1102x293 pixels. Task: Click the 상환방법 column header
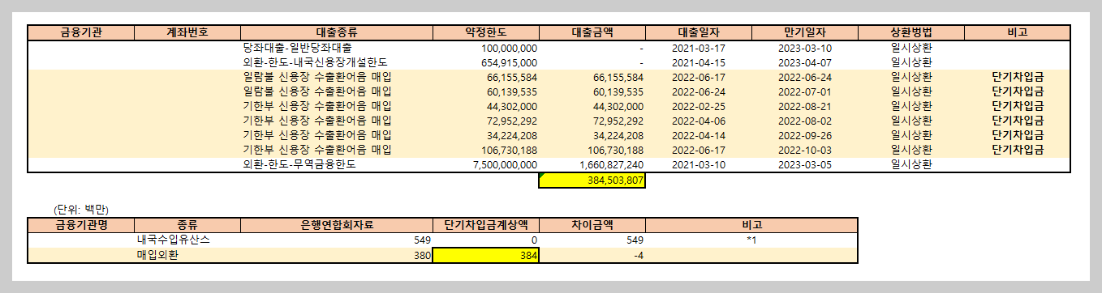[911, 32]
